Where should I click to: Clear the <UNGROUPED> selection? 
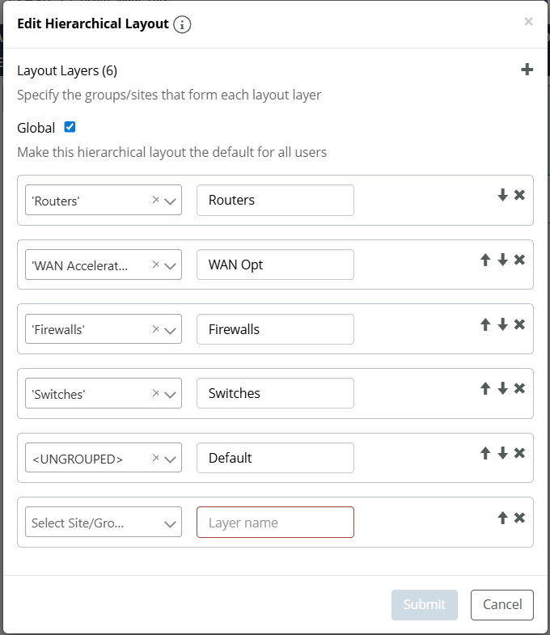156,458
